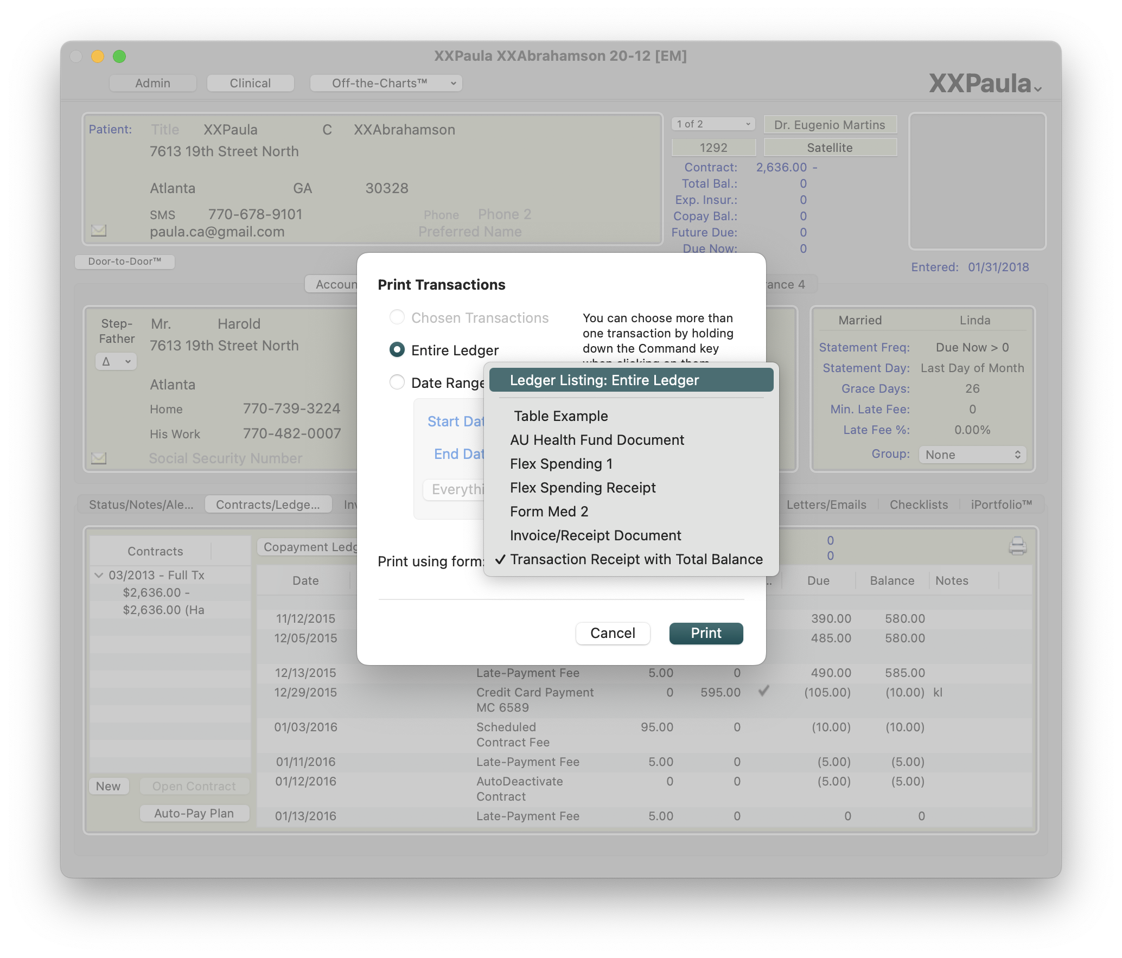Click the ledger printer icon
Image resolution: width=1122 pixels, height=958 pixels.
coord(1017,546)
